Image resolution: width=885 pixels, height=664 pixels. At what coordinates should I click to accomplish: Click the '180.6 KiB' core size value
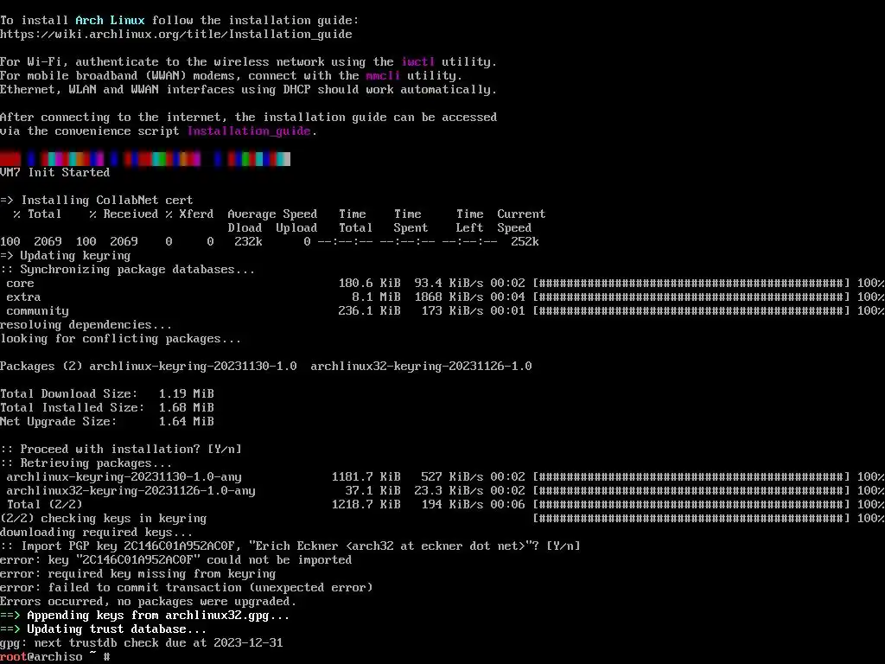[369, 284]
